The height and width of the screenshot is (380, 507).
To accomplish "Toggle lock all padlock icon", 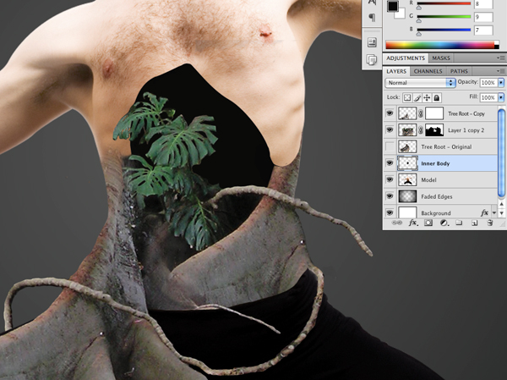I will pos(437,97).
